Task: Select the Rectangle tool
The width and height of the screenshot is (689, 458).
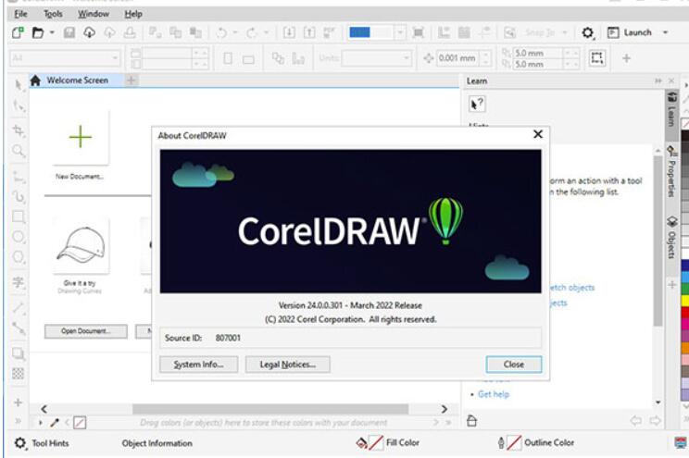Action: coord(19,217)
